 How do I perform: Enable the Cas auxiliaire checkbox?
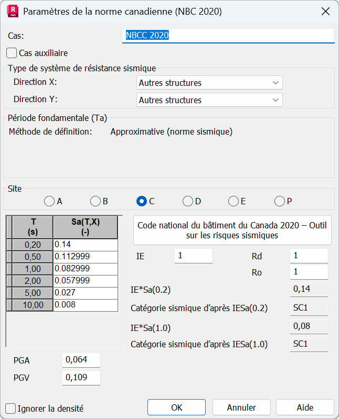12,53
